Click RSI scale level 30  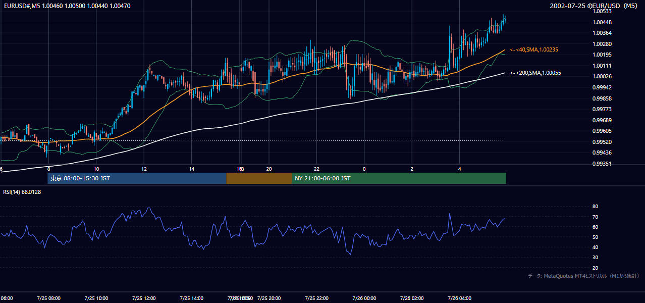click(x=595, y=258)
